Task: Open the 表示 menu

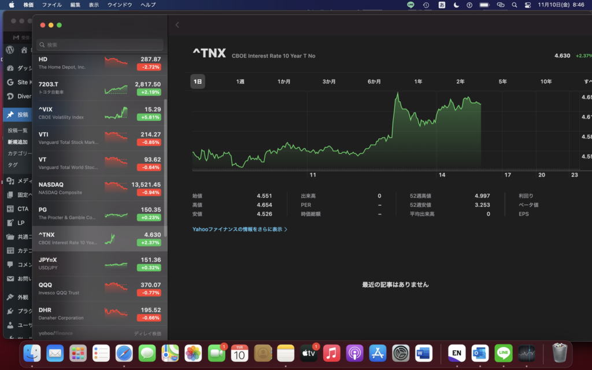Action: coord(94,5)
